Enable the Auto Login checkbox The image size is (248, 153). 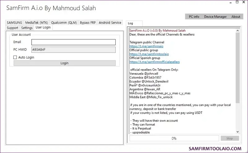tap(15, 57)
